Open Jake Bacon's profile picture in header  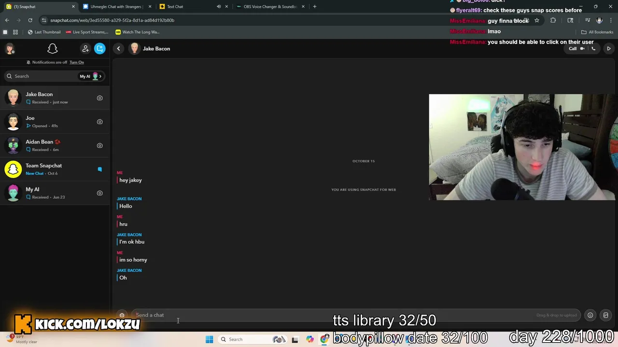tap(134, 49)
